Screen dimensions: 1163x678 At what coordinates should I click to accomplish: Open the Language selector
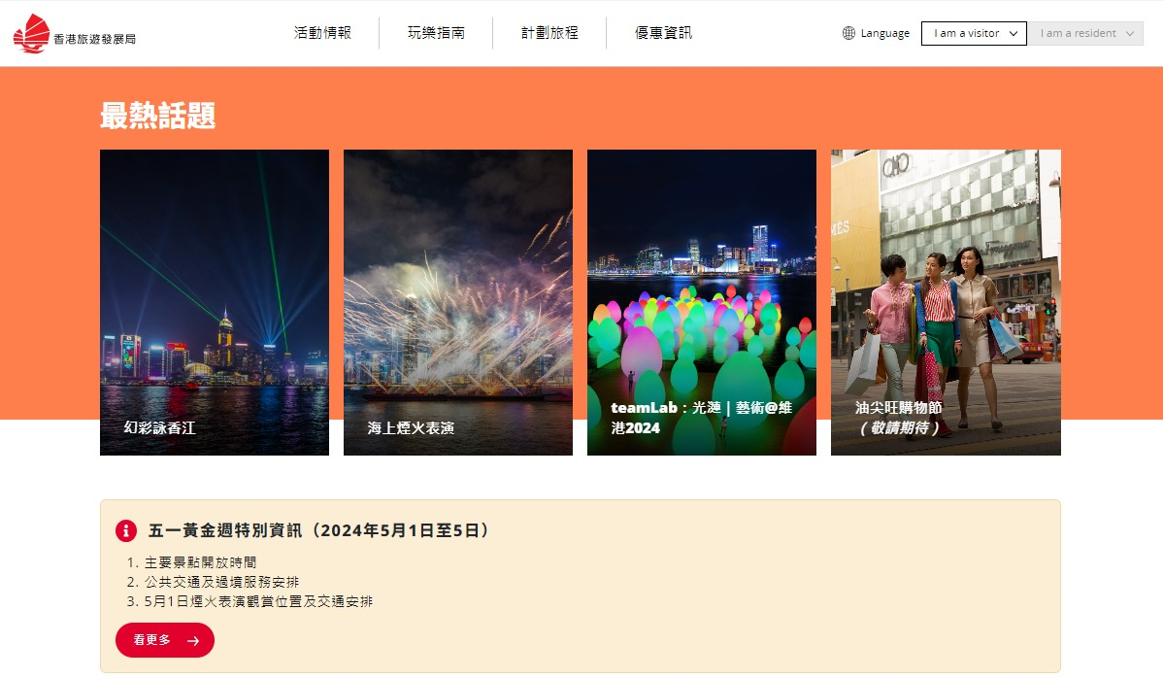(876, 33)
